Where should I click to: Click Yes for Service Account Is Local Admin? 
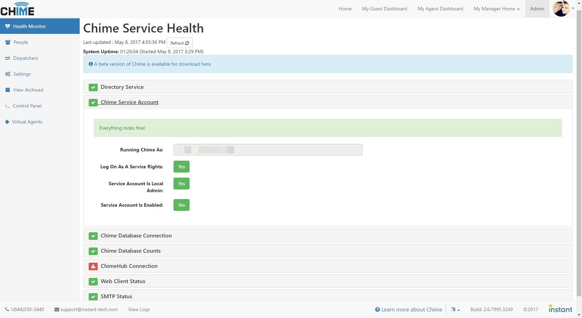(182, 184)
